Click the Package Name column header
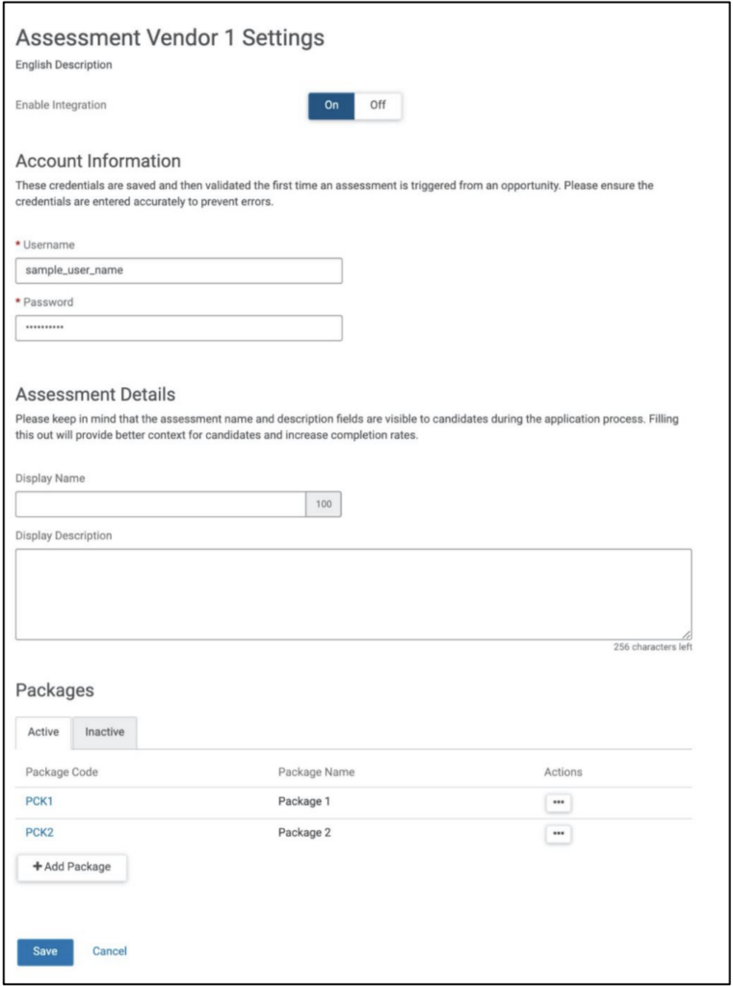The height and width of the screenshot is (986, 733). [x=316, y=772]
